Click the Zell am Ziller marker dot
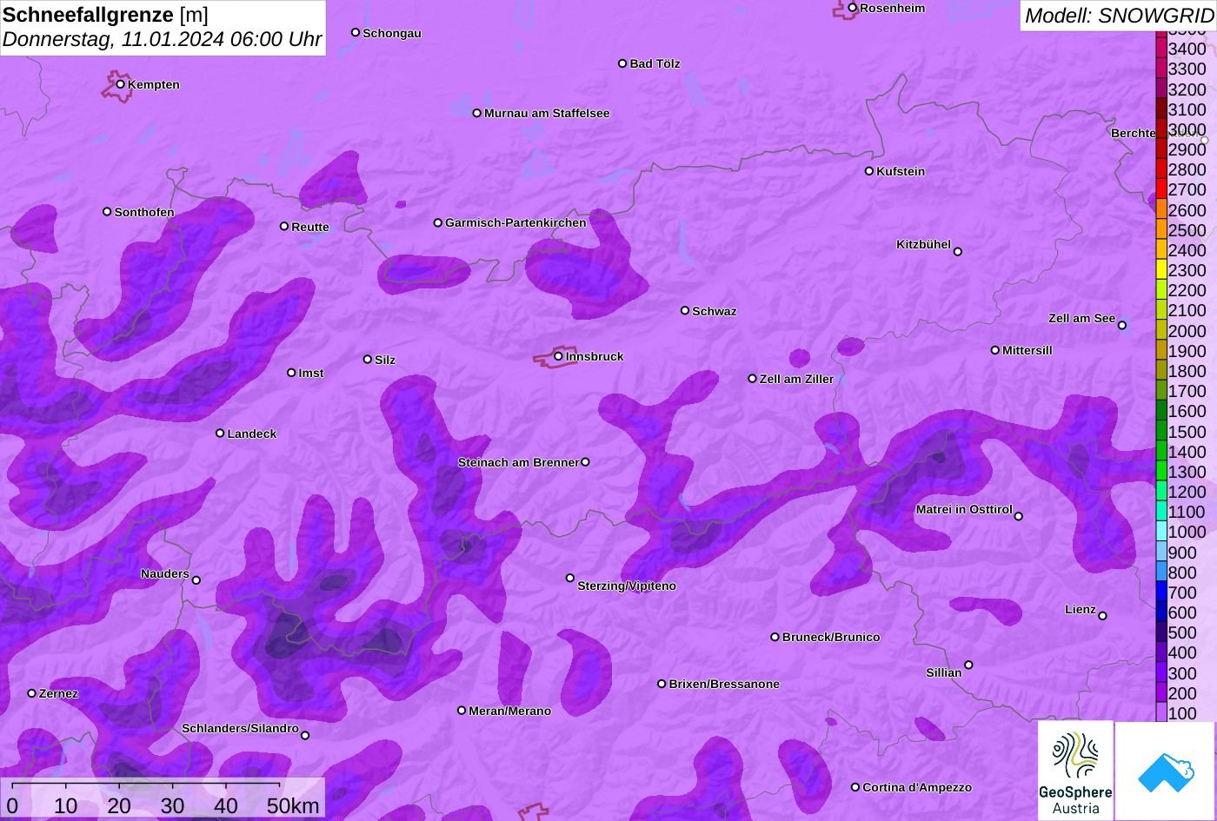 click(753, 379)
